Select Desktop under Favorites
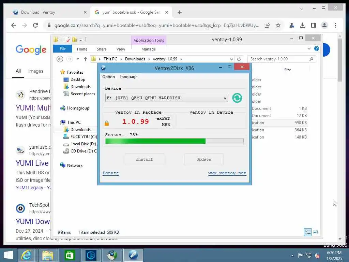 pyautogui.click(x=78, y=79)
